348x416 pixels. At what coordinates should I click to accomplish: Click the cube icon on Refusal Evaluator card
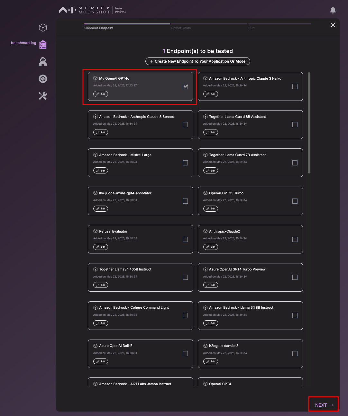coord(96,231)
